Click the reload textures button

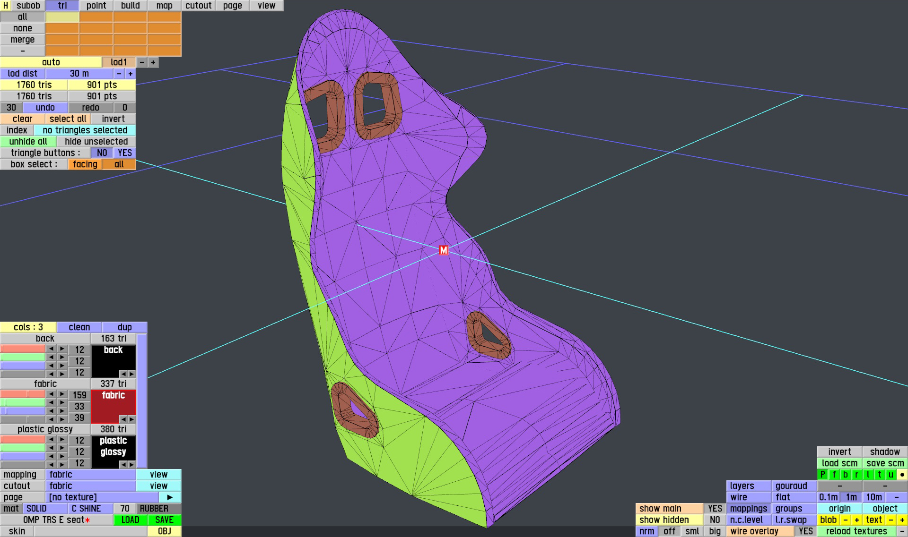856,531
